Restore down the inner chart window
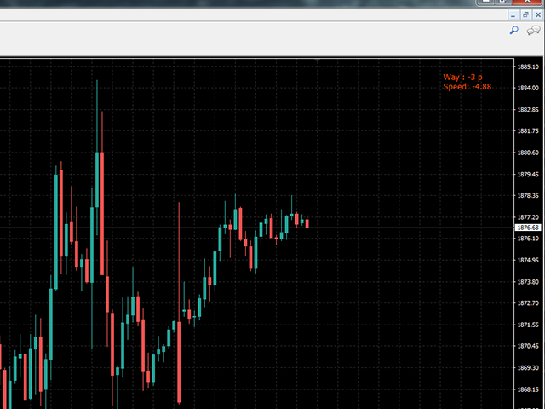This screenshot has height=409, width=545. click(525, 15)
